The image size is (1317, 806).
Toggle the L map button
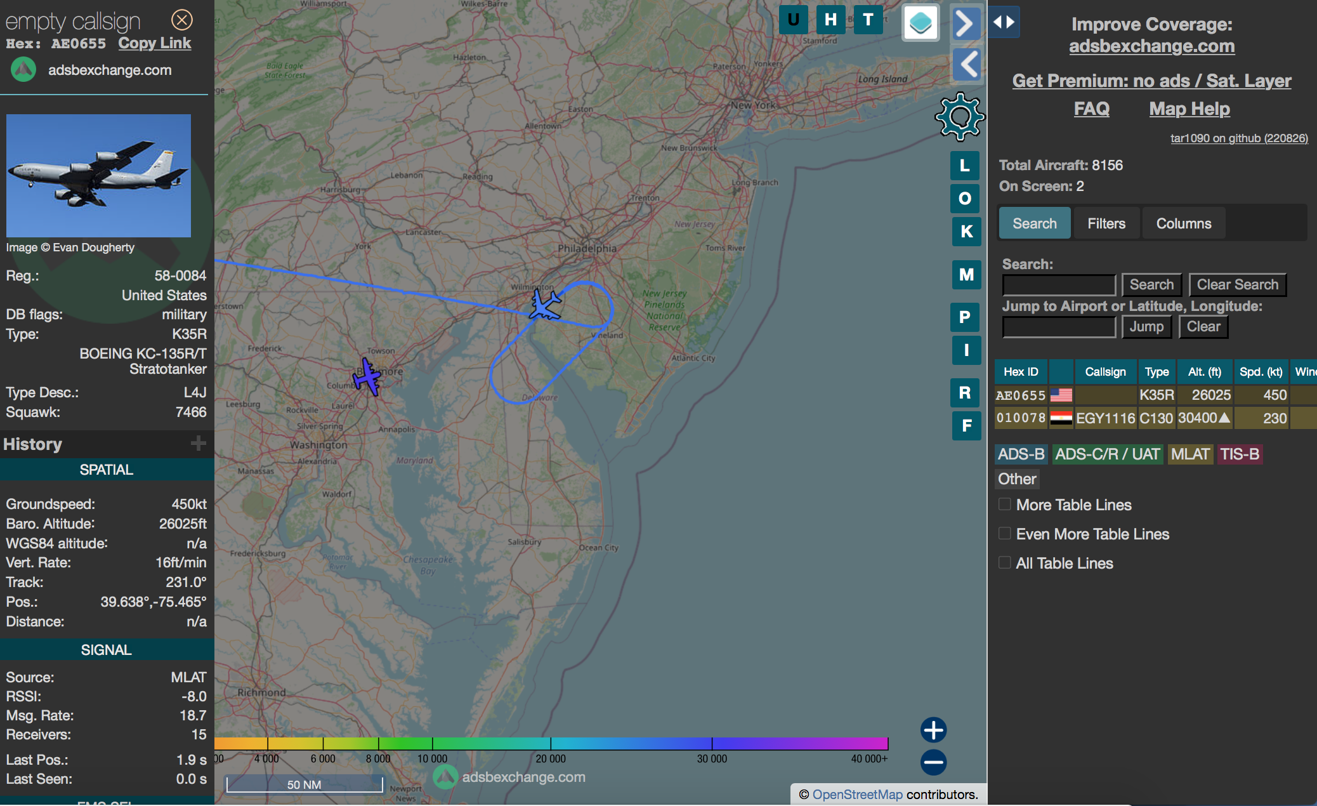[x=965, y=166]
